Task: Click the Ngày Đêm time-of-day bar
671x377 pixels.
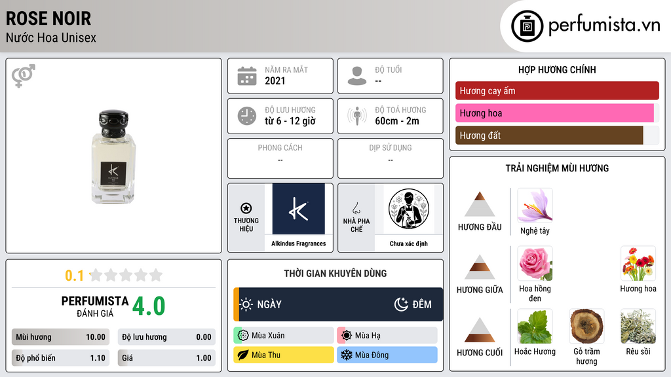Action: point(338,304)
